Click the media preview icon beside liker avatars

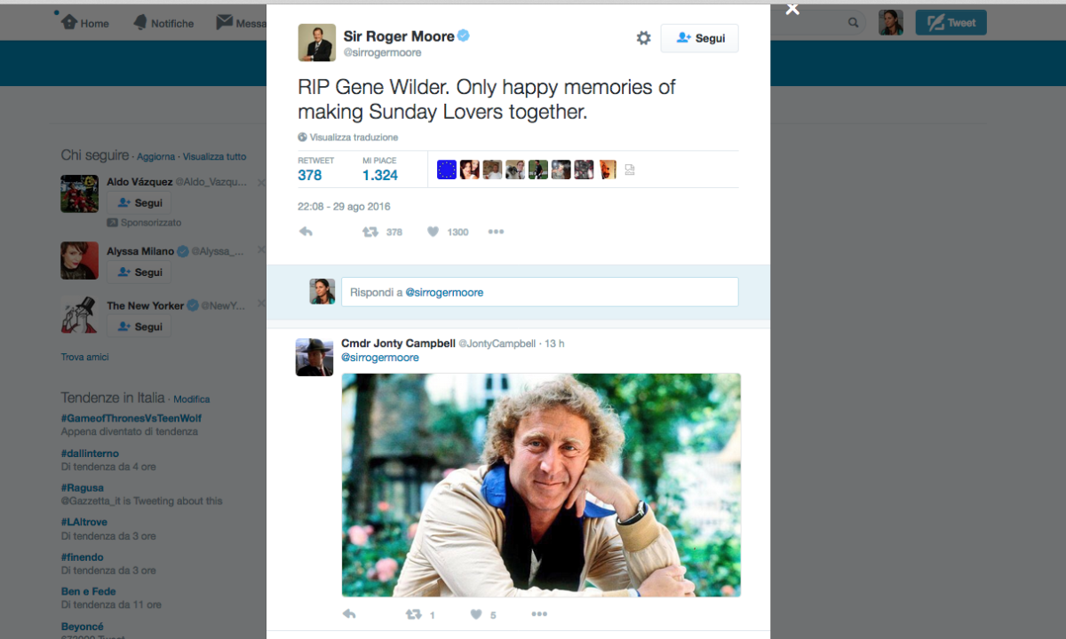click(x=630, y=169)
